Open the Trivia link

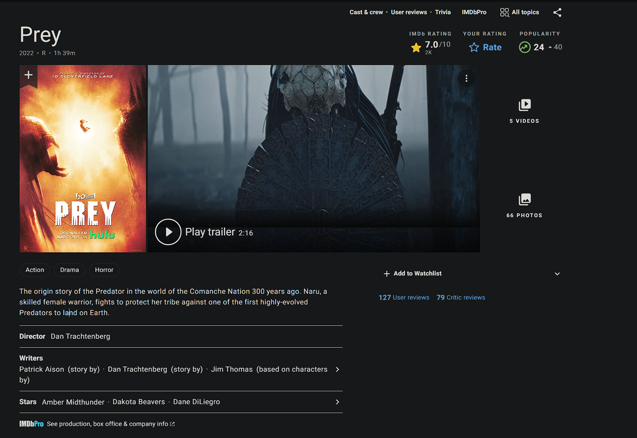[443, 12]
